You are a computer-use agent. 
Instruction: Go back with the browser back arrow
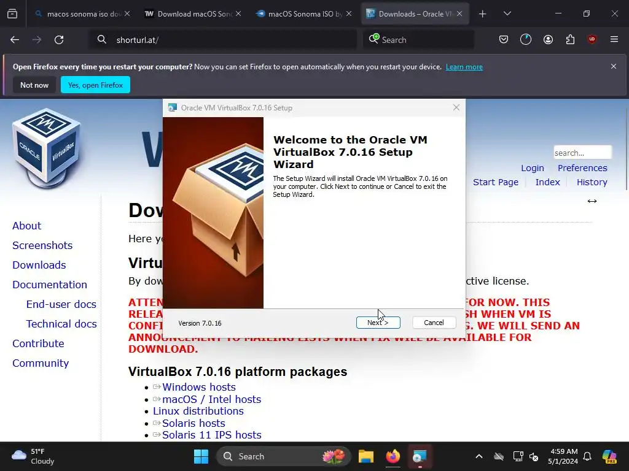pyautogui.click(x=15, y=40)
